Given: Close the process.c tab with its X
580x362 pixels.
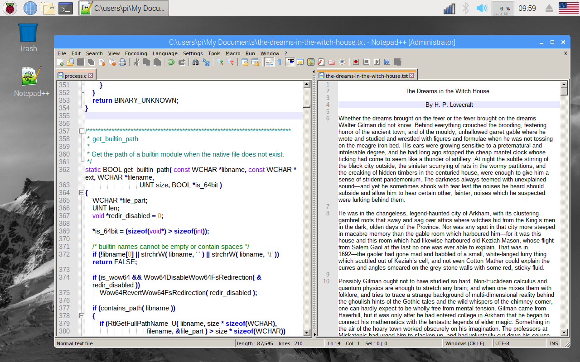Looking at the screenshot, I should tap(91, 76).
